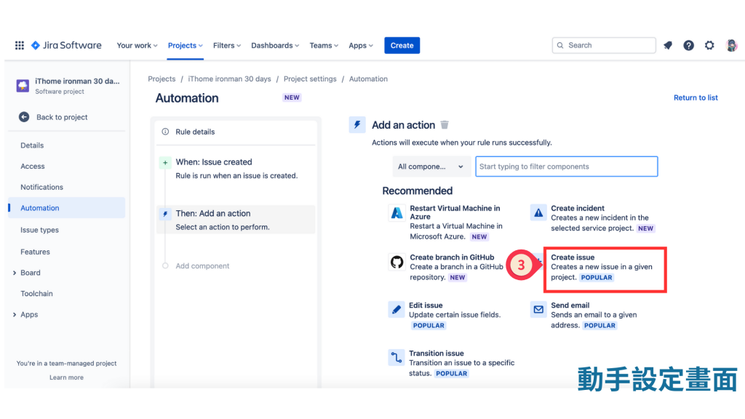The height and width of the screenshot is (419, 745).
Task: Select the Azure Restart Virtual Machine icon
Action: click(x=397, y=213)
